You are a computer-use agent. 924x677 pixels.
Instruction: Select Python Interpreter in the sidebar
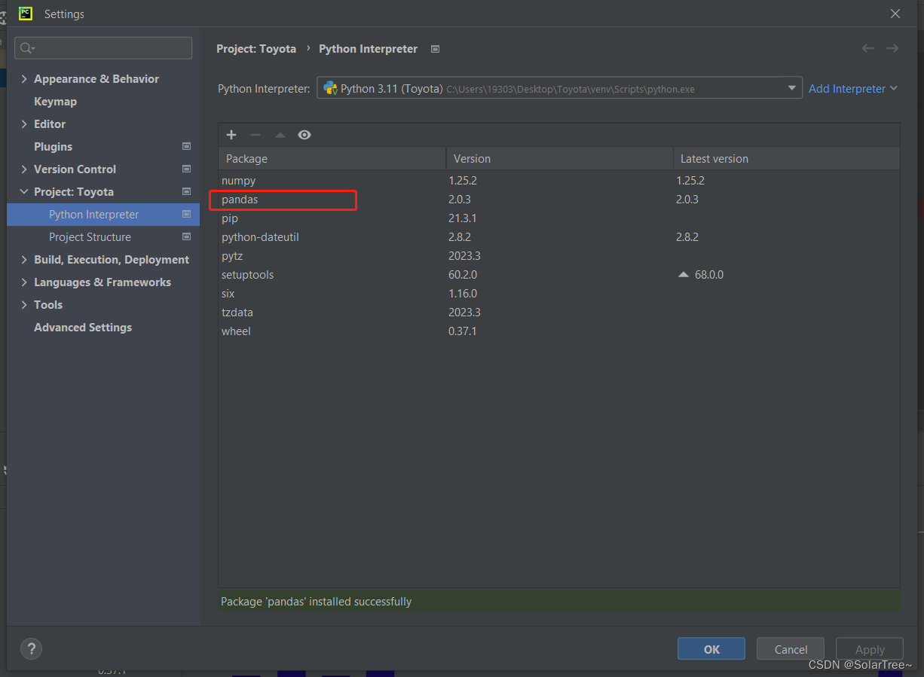[x=103, y=214]
